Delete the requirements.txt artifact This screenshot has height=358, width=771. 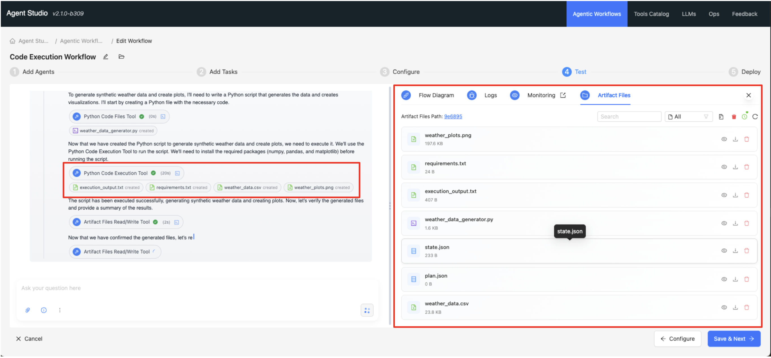click(x=746, y=167)
